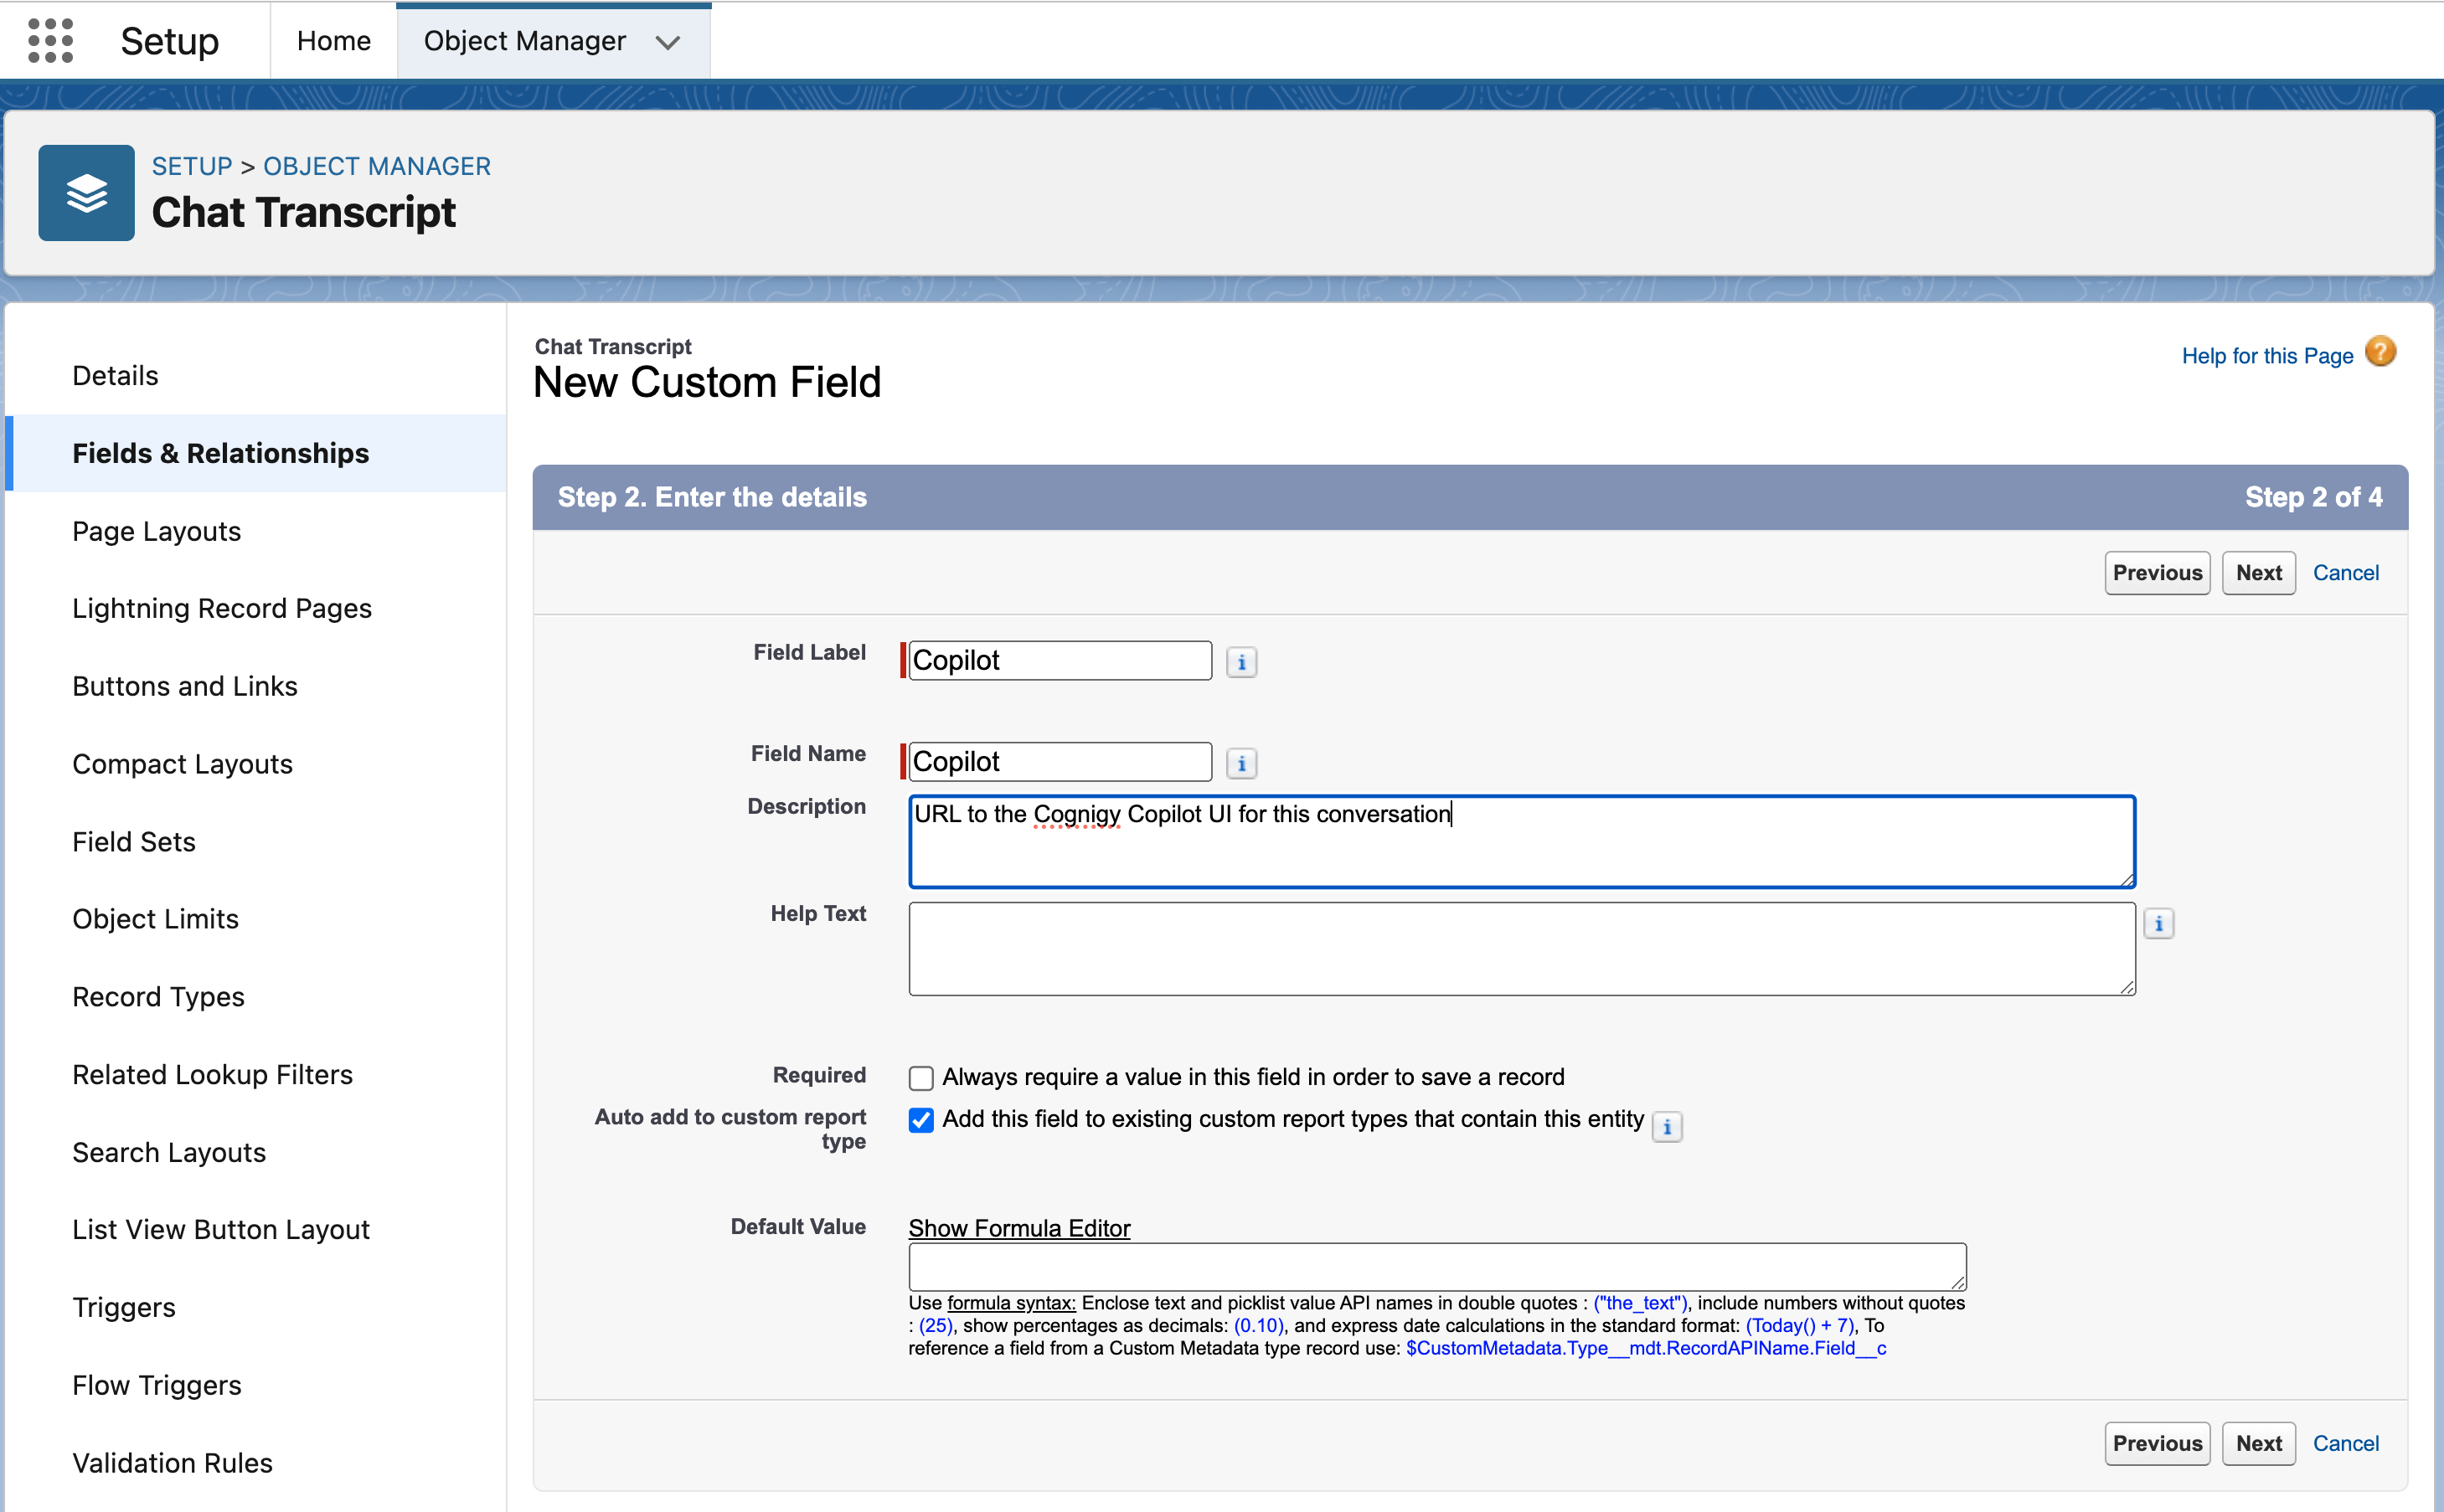Click the top Cancel link
Image resolution: width=2444 pixels, height=1512 pixels.
tap(2344, 573)
